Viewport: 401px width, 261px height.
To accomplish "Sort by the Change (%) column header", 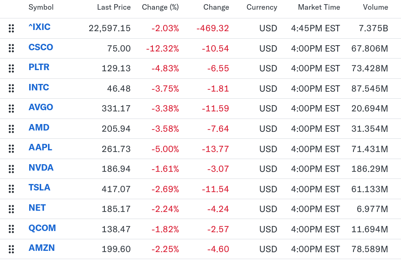I will pos(160,7).
